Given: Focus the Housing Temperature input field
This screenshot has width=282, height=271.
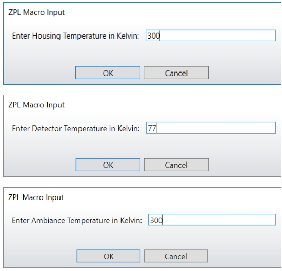Looking at the screenshot, I should tap(211, 35).
